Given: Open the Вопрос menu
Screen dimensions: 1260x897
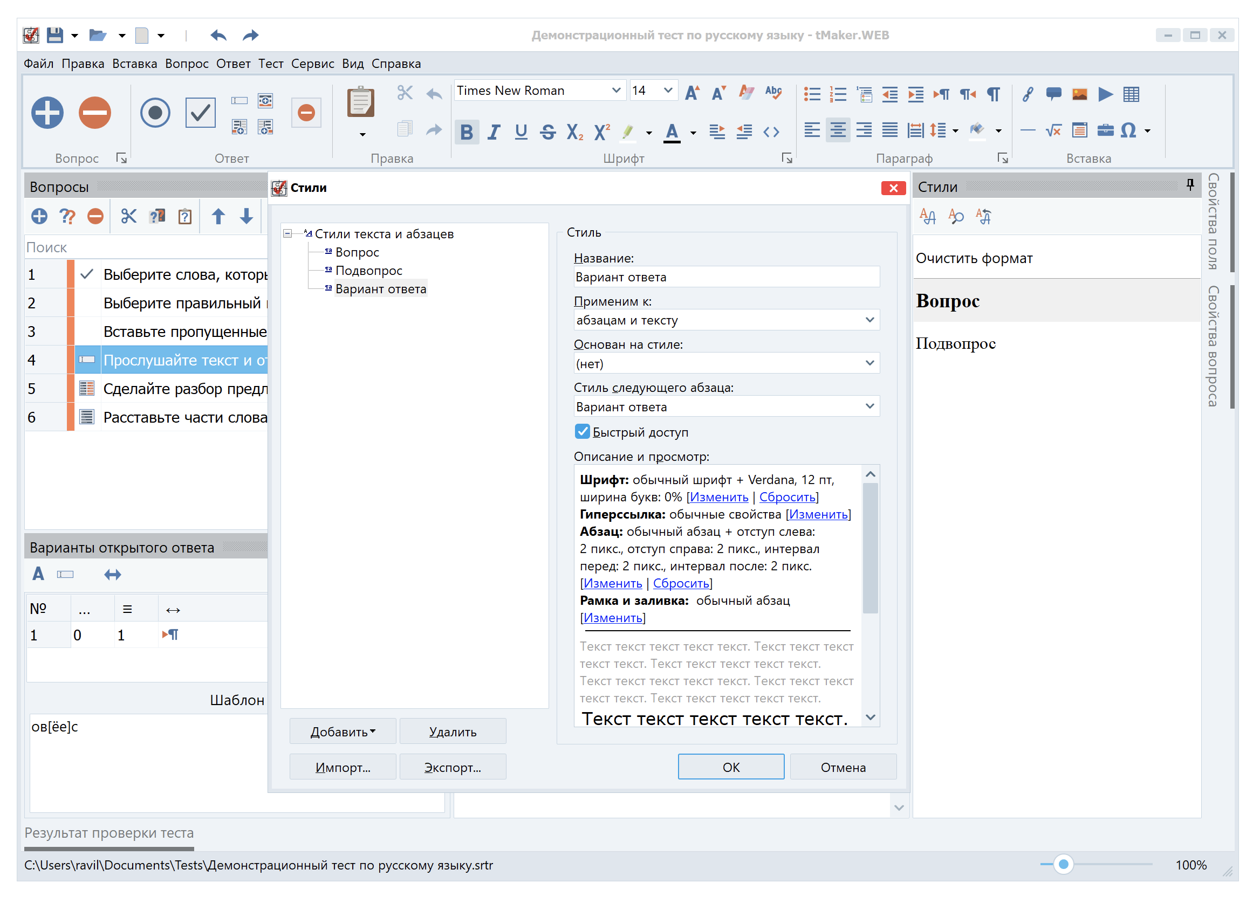Looking at the screenshot, I should pyautogui.click(x=187, y=64).
